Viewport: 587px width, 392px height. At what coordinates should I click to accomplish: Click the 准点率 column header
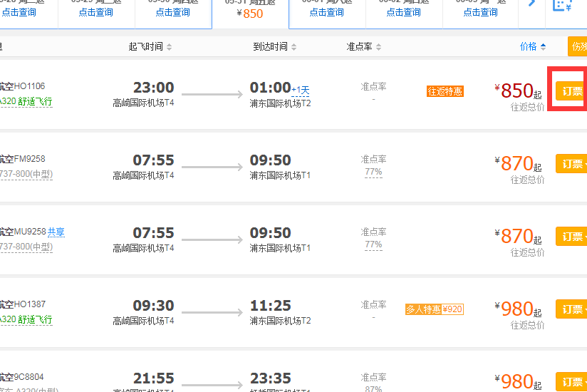(359, 47)
